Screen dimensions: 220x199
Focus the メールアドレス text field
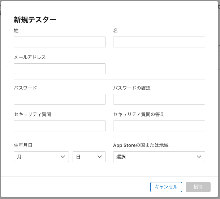60,69
